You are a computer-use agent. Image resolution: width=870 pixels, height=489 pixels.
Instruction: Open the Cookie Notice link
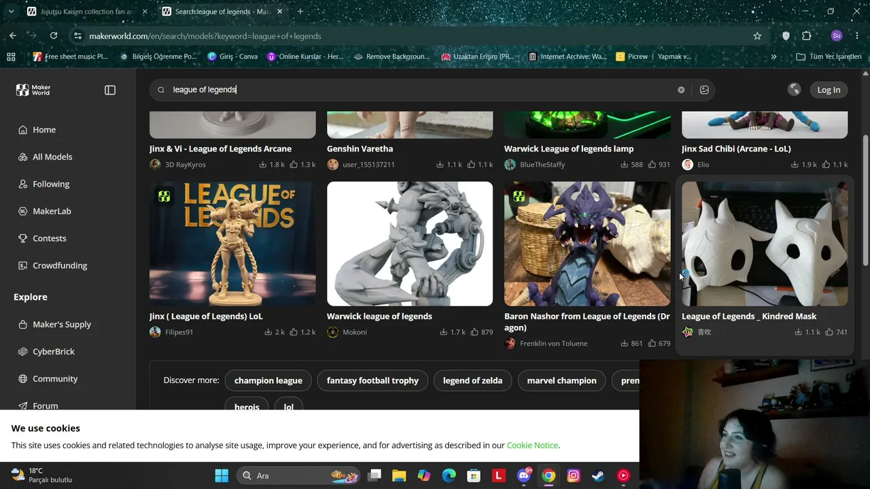tap(532, 446)
